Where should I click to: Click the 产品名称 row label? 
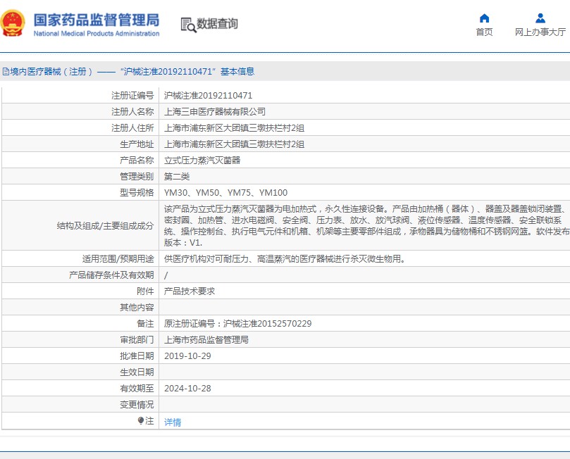[137, 160]
